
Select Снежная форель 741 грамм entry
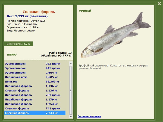click(35, 108)
